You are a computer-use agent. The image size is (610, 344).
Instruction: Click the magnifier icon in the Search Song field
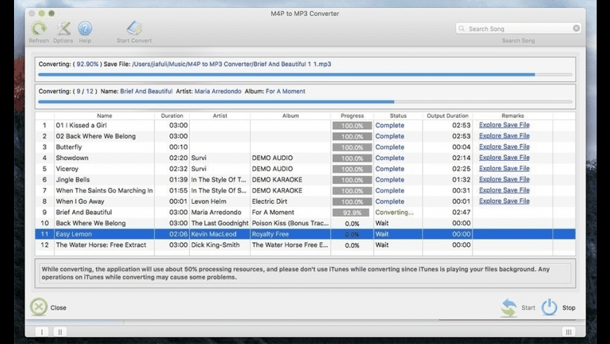coord(462,29)
